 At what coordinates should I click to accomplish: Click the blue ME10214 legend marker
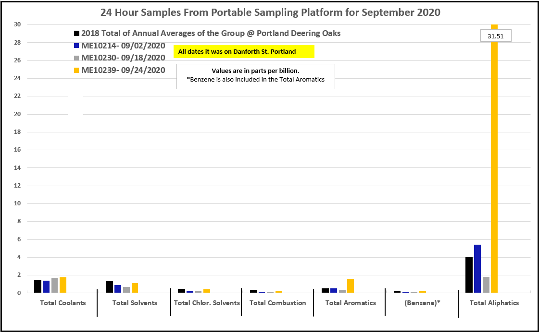[76, 46]
